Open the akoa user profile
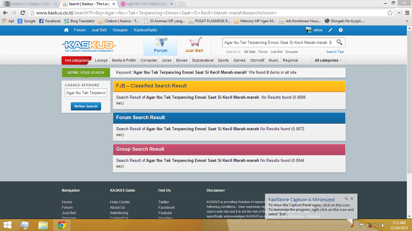 pos(314,30)
